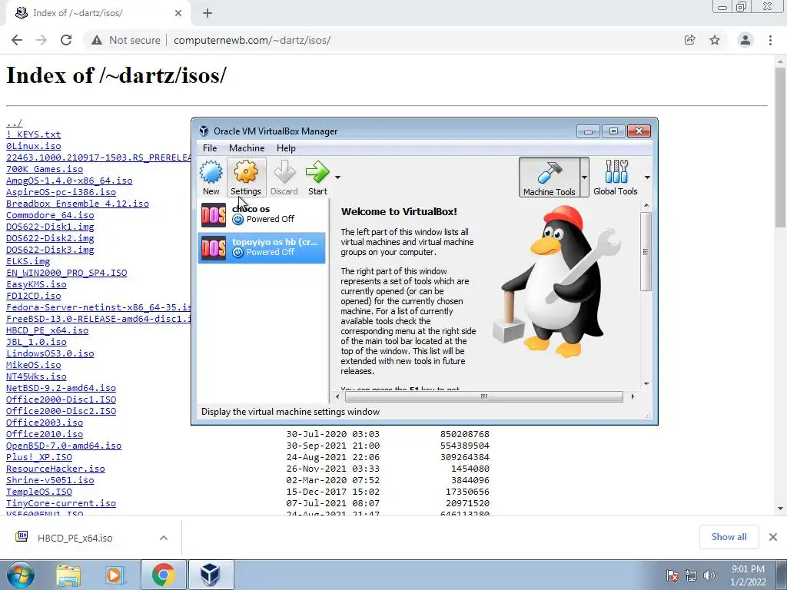Reload the Chrome page
The height and width of the screenshot is (590, 787).
[66, 40]
